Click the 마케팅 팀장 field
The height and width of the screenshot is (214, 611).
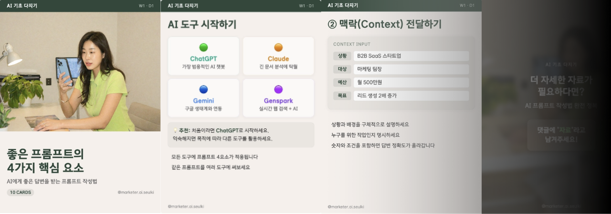click(x=411, y=69)
